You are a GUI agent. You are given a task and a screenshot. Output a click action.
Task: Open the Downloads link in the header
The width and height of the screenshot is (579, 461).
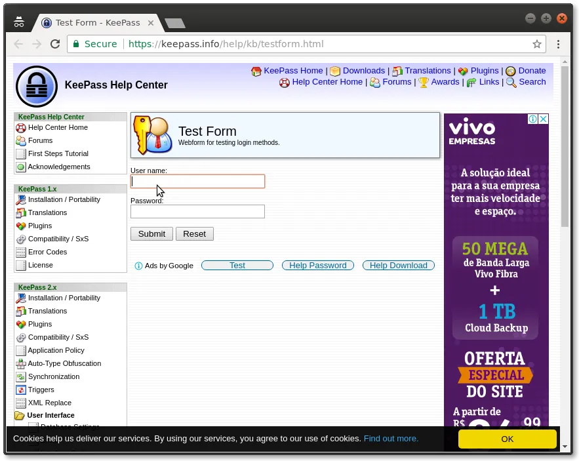pos(363,71)
